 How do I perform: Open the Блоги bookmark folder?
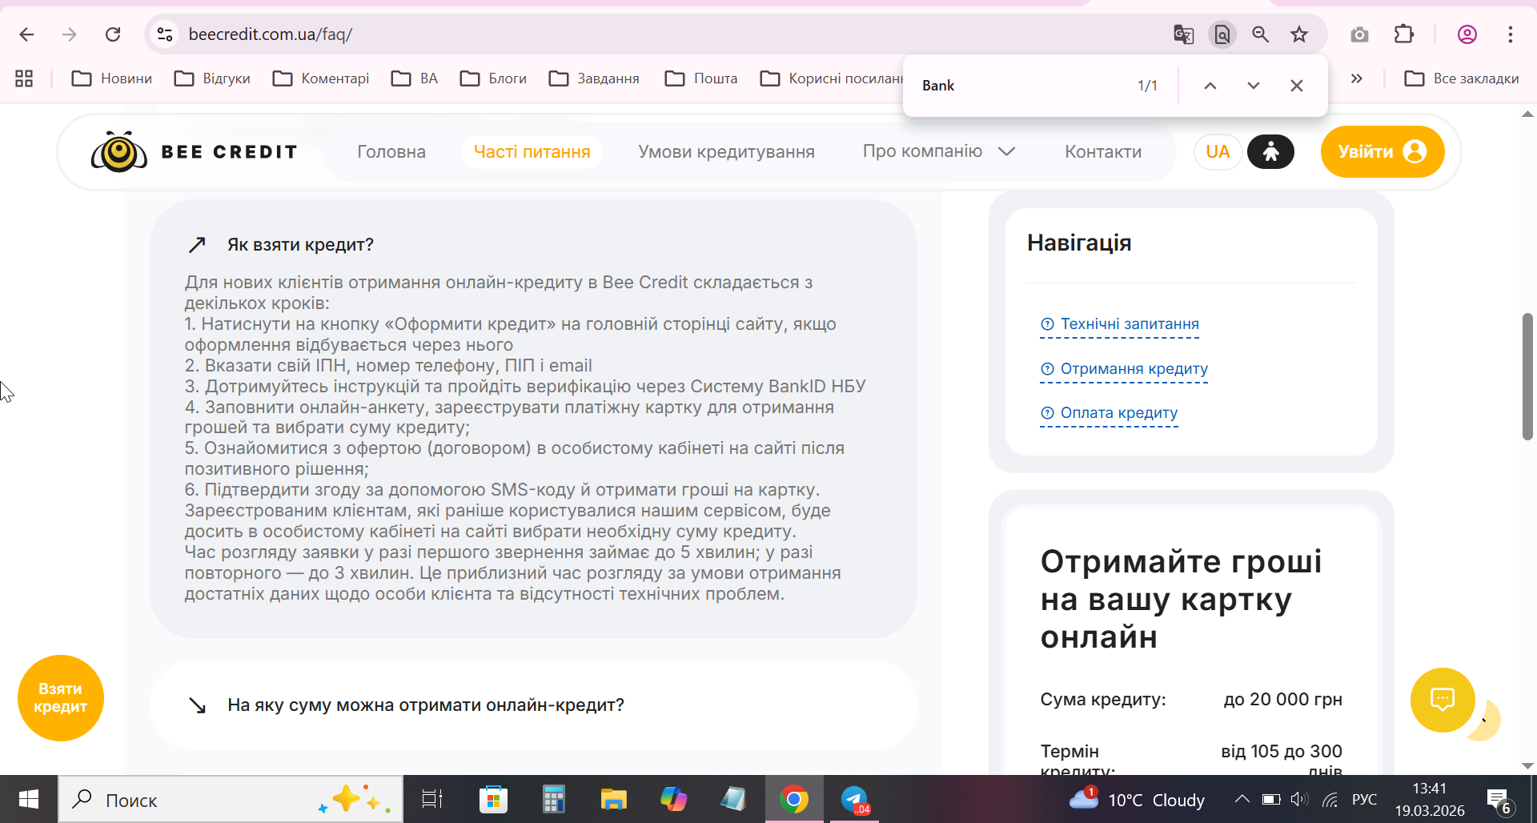tap(493, 78)
